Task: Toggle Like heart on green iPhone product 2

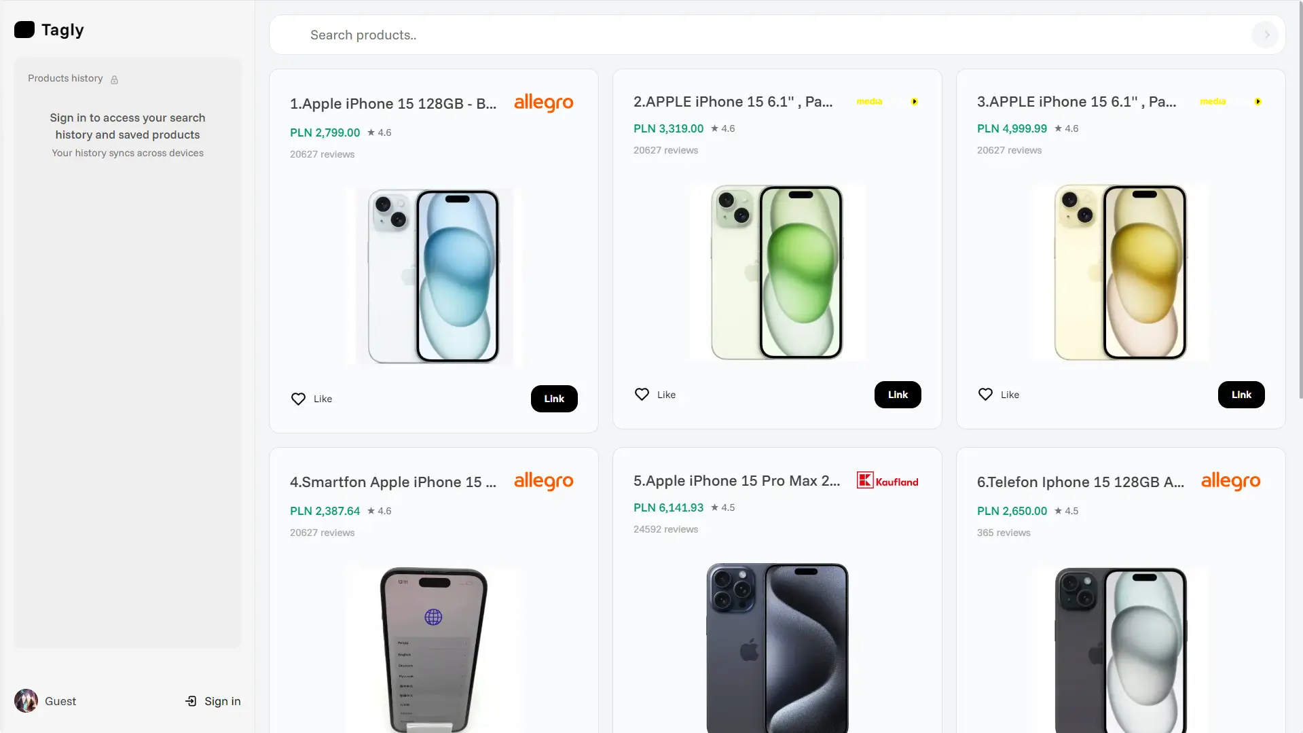Action: click(642, 395)
